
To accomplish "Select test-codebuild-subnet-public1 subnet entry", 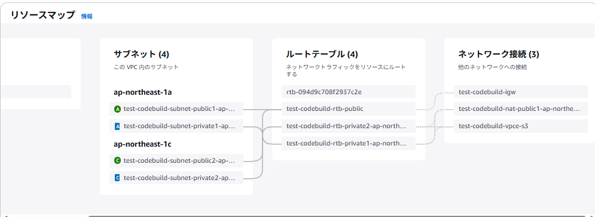I will click(x=176, y=109).
